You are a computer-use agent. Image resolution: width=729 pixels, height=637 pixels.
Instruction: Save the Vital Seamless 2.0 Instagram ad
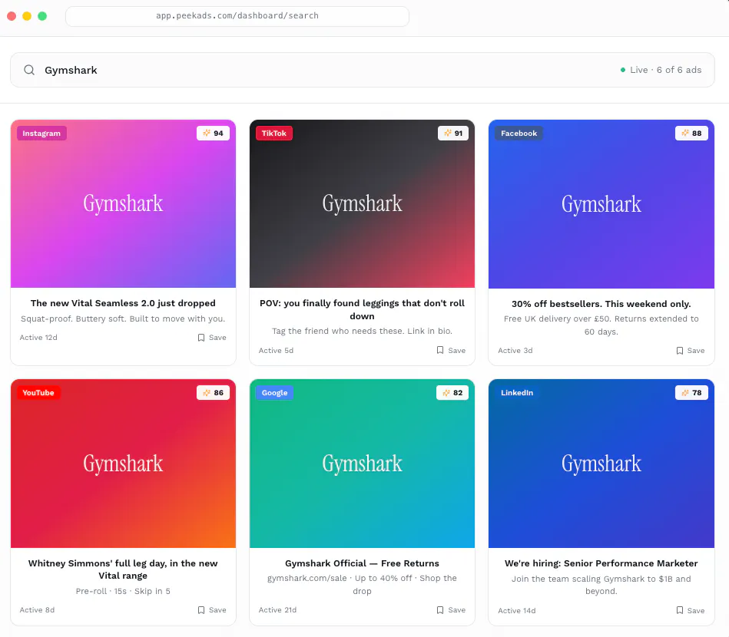[x=212, y=338]
